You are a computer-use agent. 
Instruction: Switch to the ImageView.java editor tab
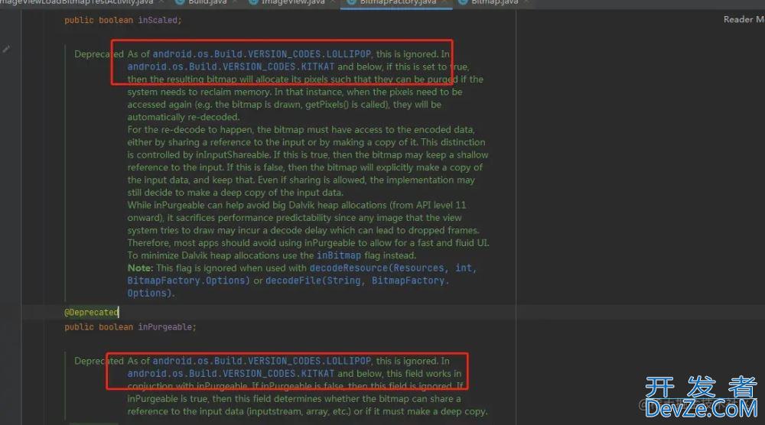(291, 2)
